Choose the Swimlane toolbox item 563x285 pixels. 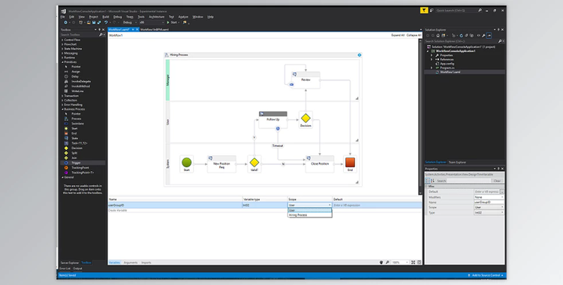click(77, 124)
